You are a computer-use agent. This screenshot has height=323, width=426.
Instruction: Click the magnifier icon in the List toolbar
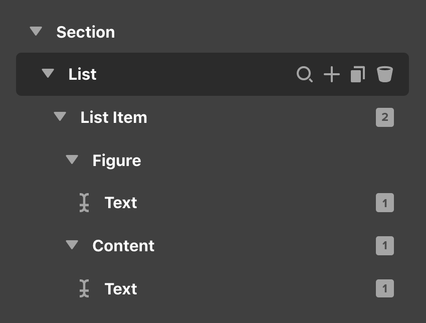[305, 74]
